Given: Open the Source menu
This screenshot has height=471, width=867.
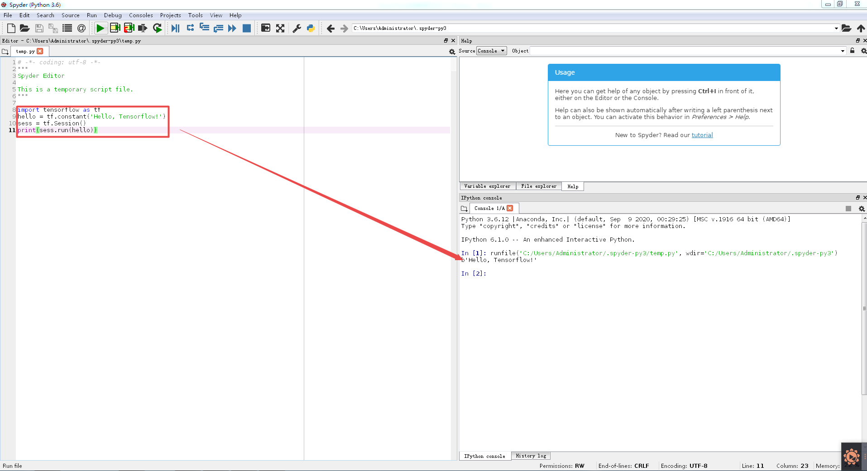Looking at the screenshot, I should tap(71, 15).
